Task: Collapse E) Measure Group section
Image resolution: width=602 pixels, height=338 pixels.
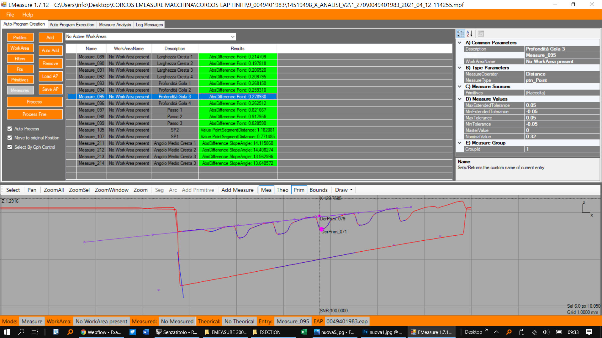Action: pyautogui.click(x=460, y=143)
